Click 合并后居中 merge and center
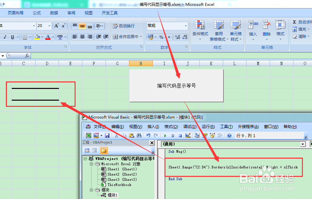Viewport: 312px width, 199px height. coord(126,36)
